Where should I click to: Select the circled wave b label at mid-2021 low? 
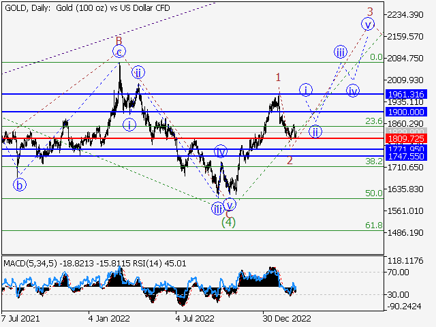pyautogui.click(x=20, y=185)
